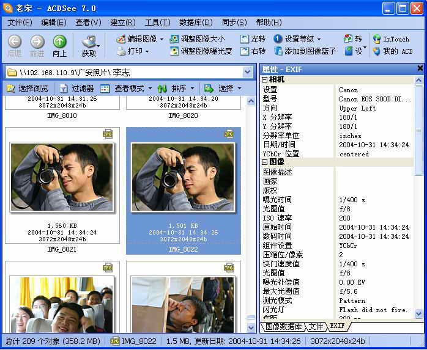Close the 属性 - EXIF properties panel
427x350 pixels.
pyautogui.click(x=420, y=69)
